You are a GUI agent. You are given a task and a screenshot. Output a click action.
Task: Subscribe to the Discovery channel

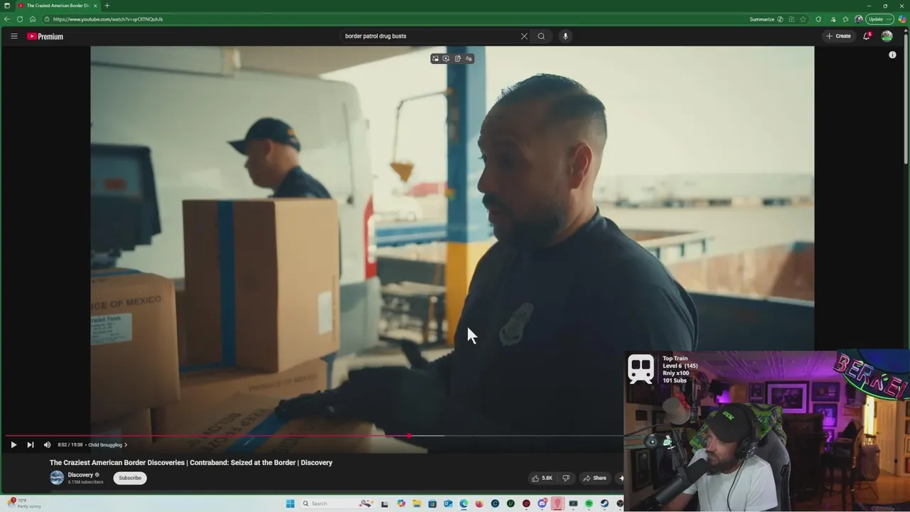pos(130,478)
